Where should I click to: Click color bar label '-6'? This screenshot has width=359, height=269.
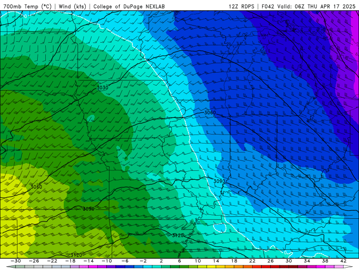tap(125, 261)
